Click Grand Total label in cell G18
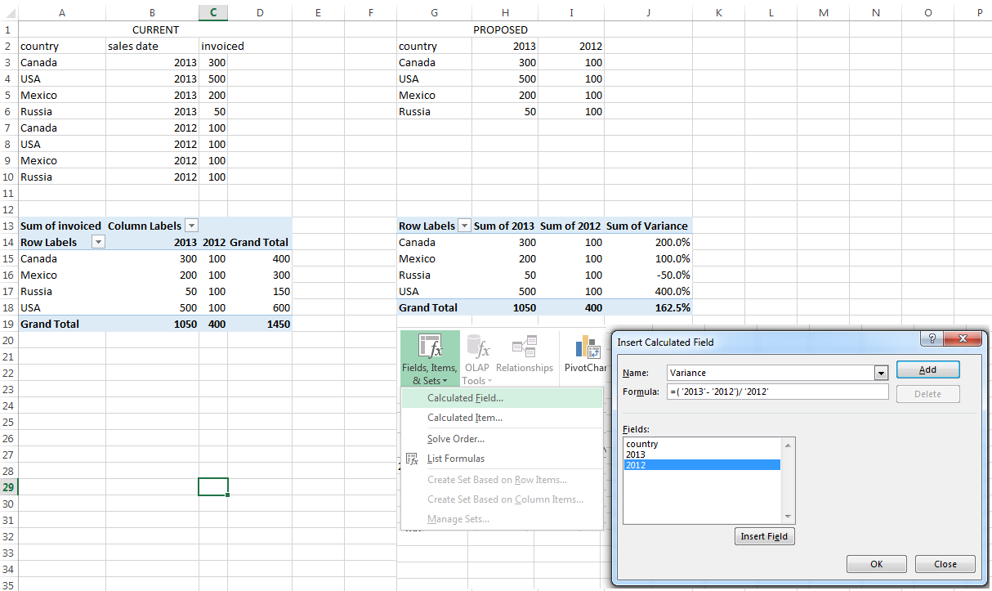 pos(434,307)
